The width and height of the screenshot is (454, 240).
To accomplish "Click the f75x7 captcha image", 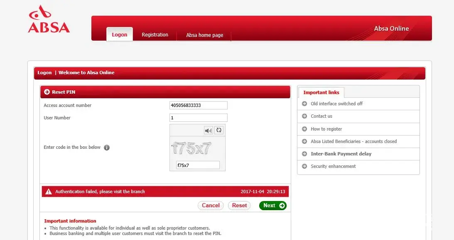I will click(191, 148).
